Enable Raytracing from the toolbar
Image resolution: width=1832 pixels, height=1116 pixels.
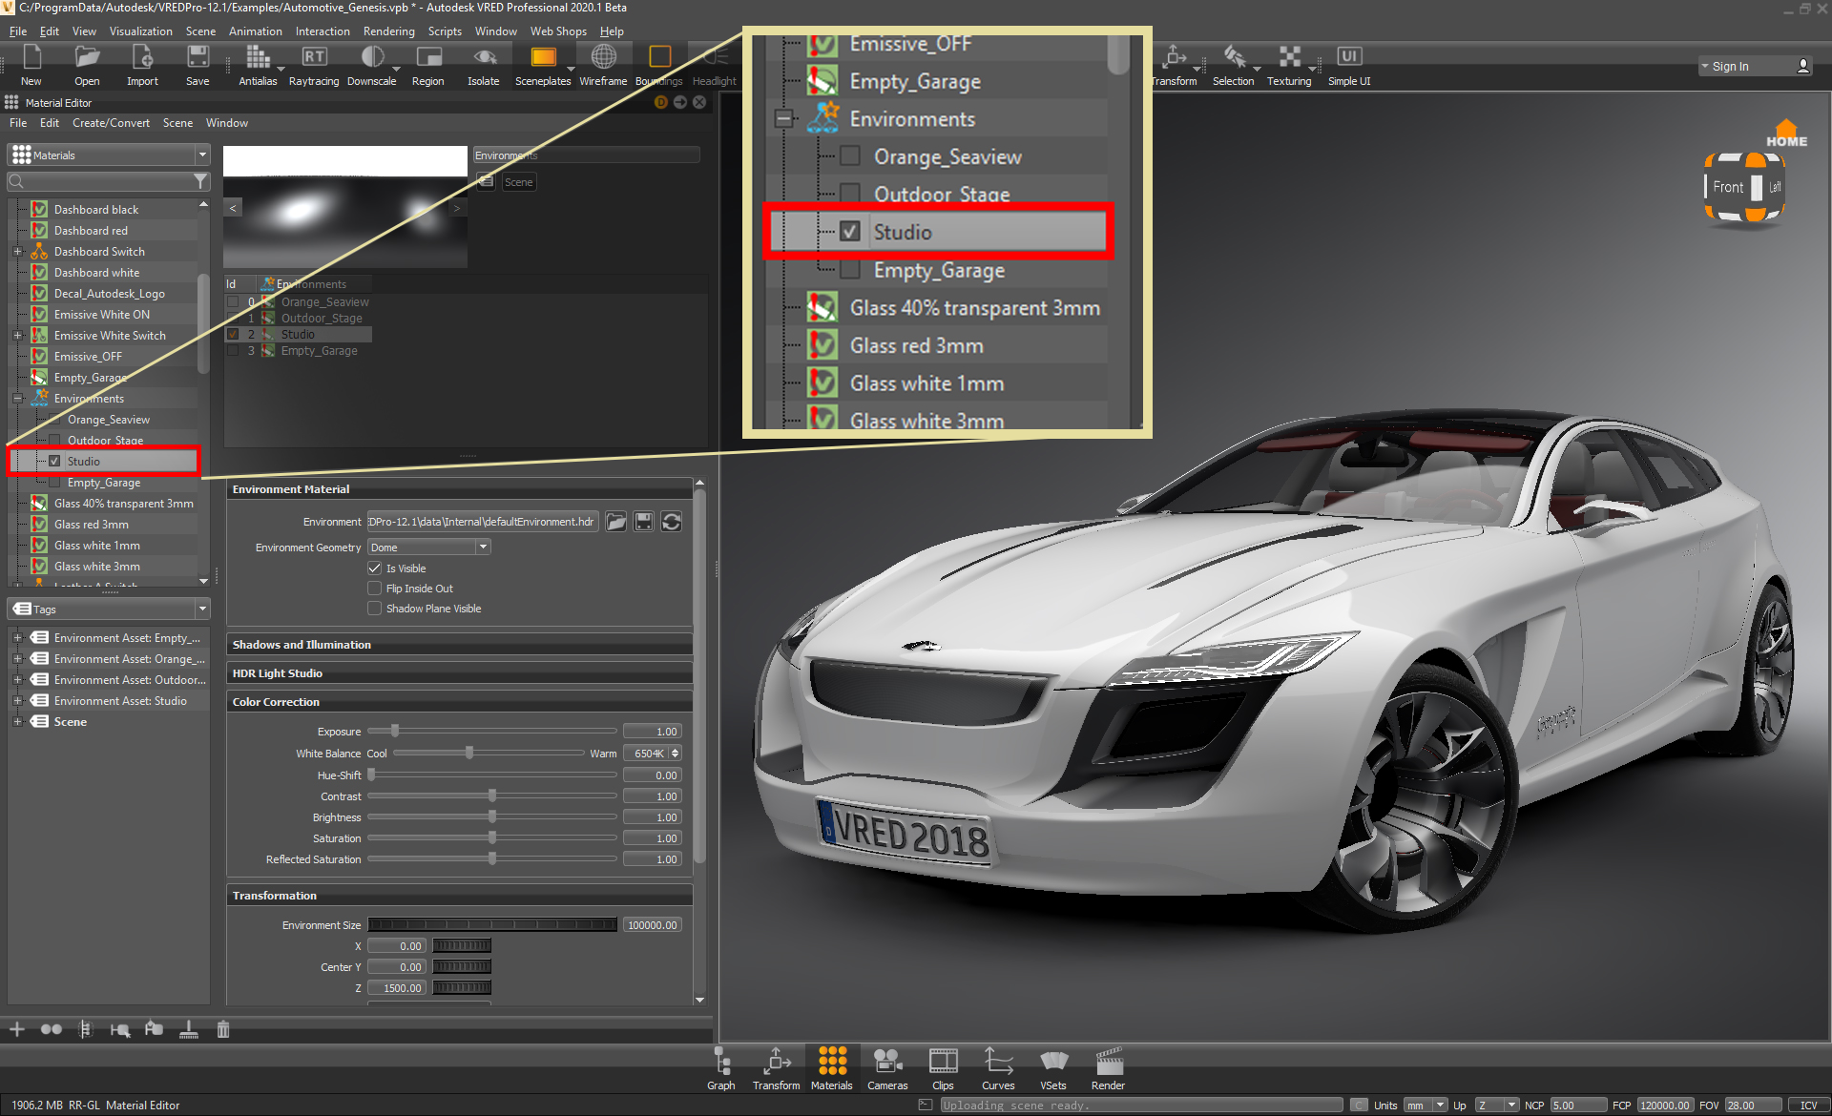(314, 65)
